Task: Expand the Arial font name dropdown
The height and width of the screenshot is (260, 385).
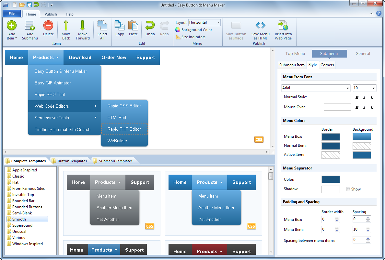Action: point(348,88)
